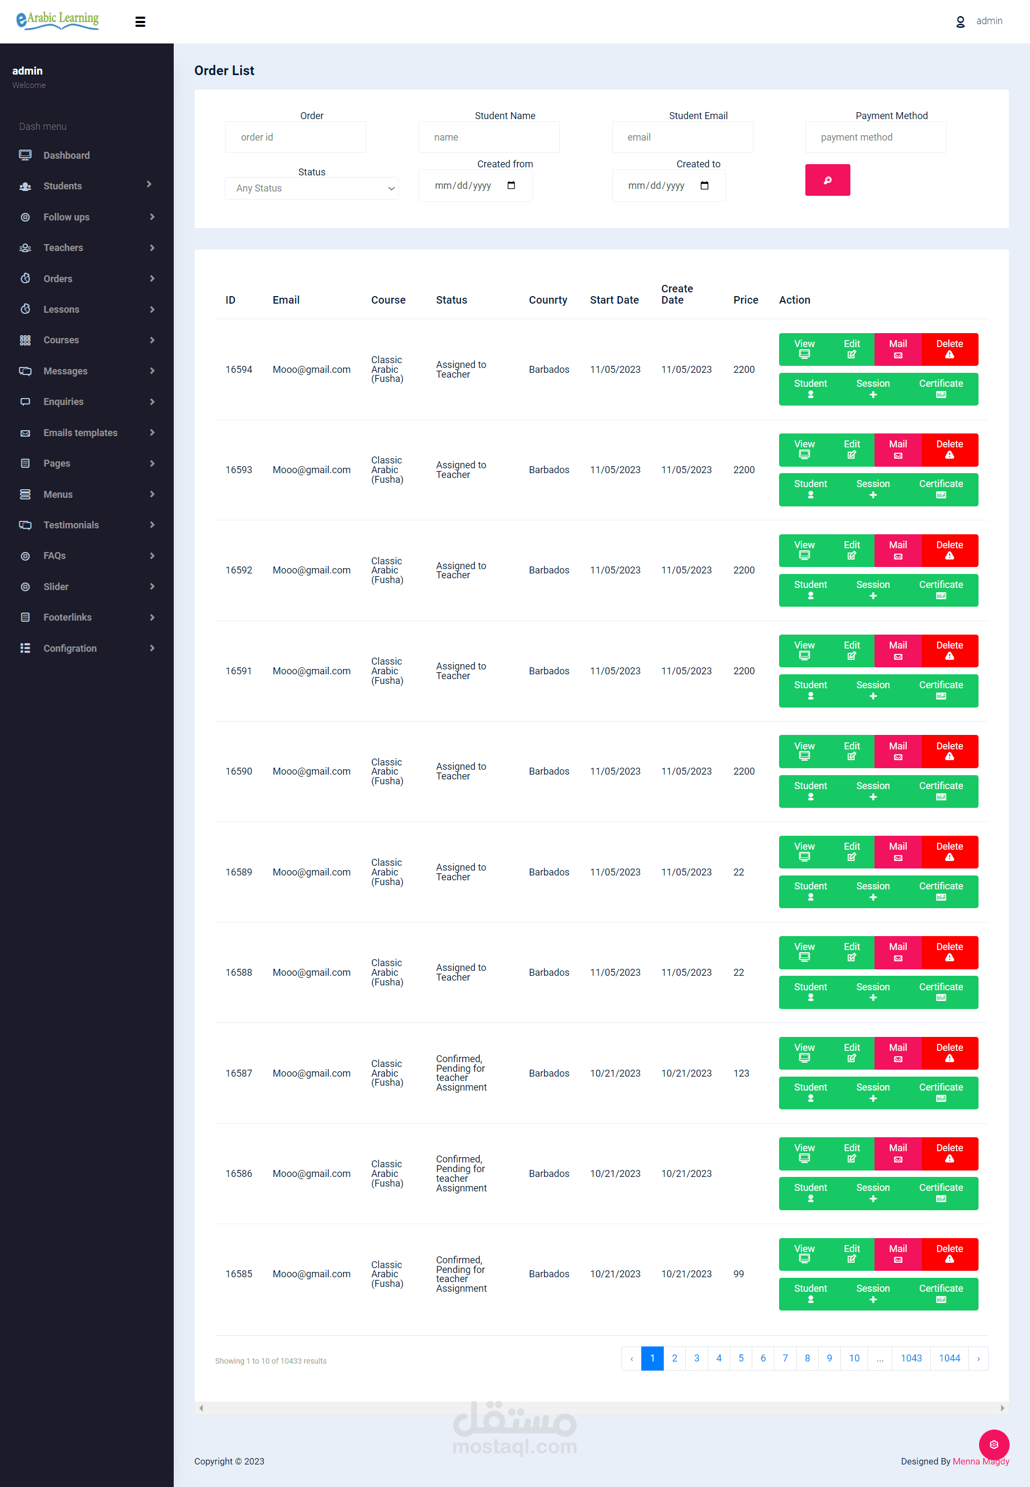Click Certificate button for order 16591
This screenshot has height=1487, width=1030.
coord(940,690)
